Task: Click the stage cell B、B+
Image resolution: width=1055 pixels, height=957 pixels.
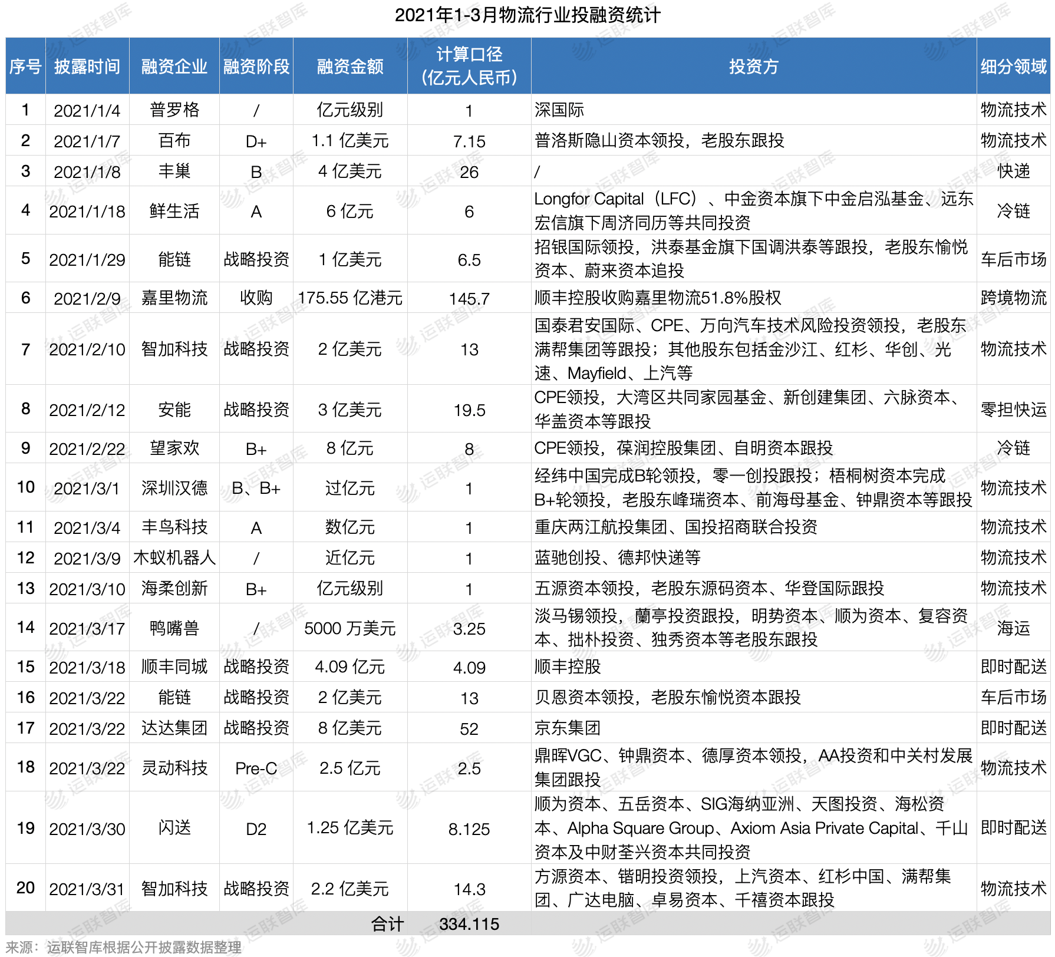Action: coord(256,489)
